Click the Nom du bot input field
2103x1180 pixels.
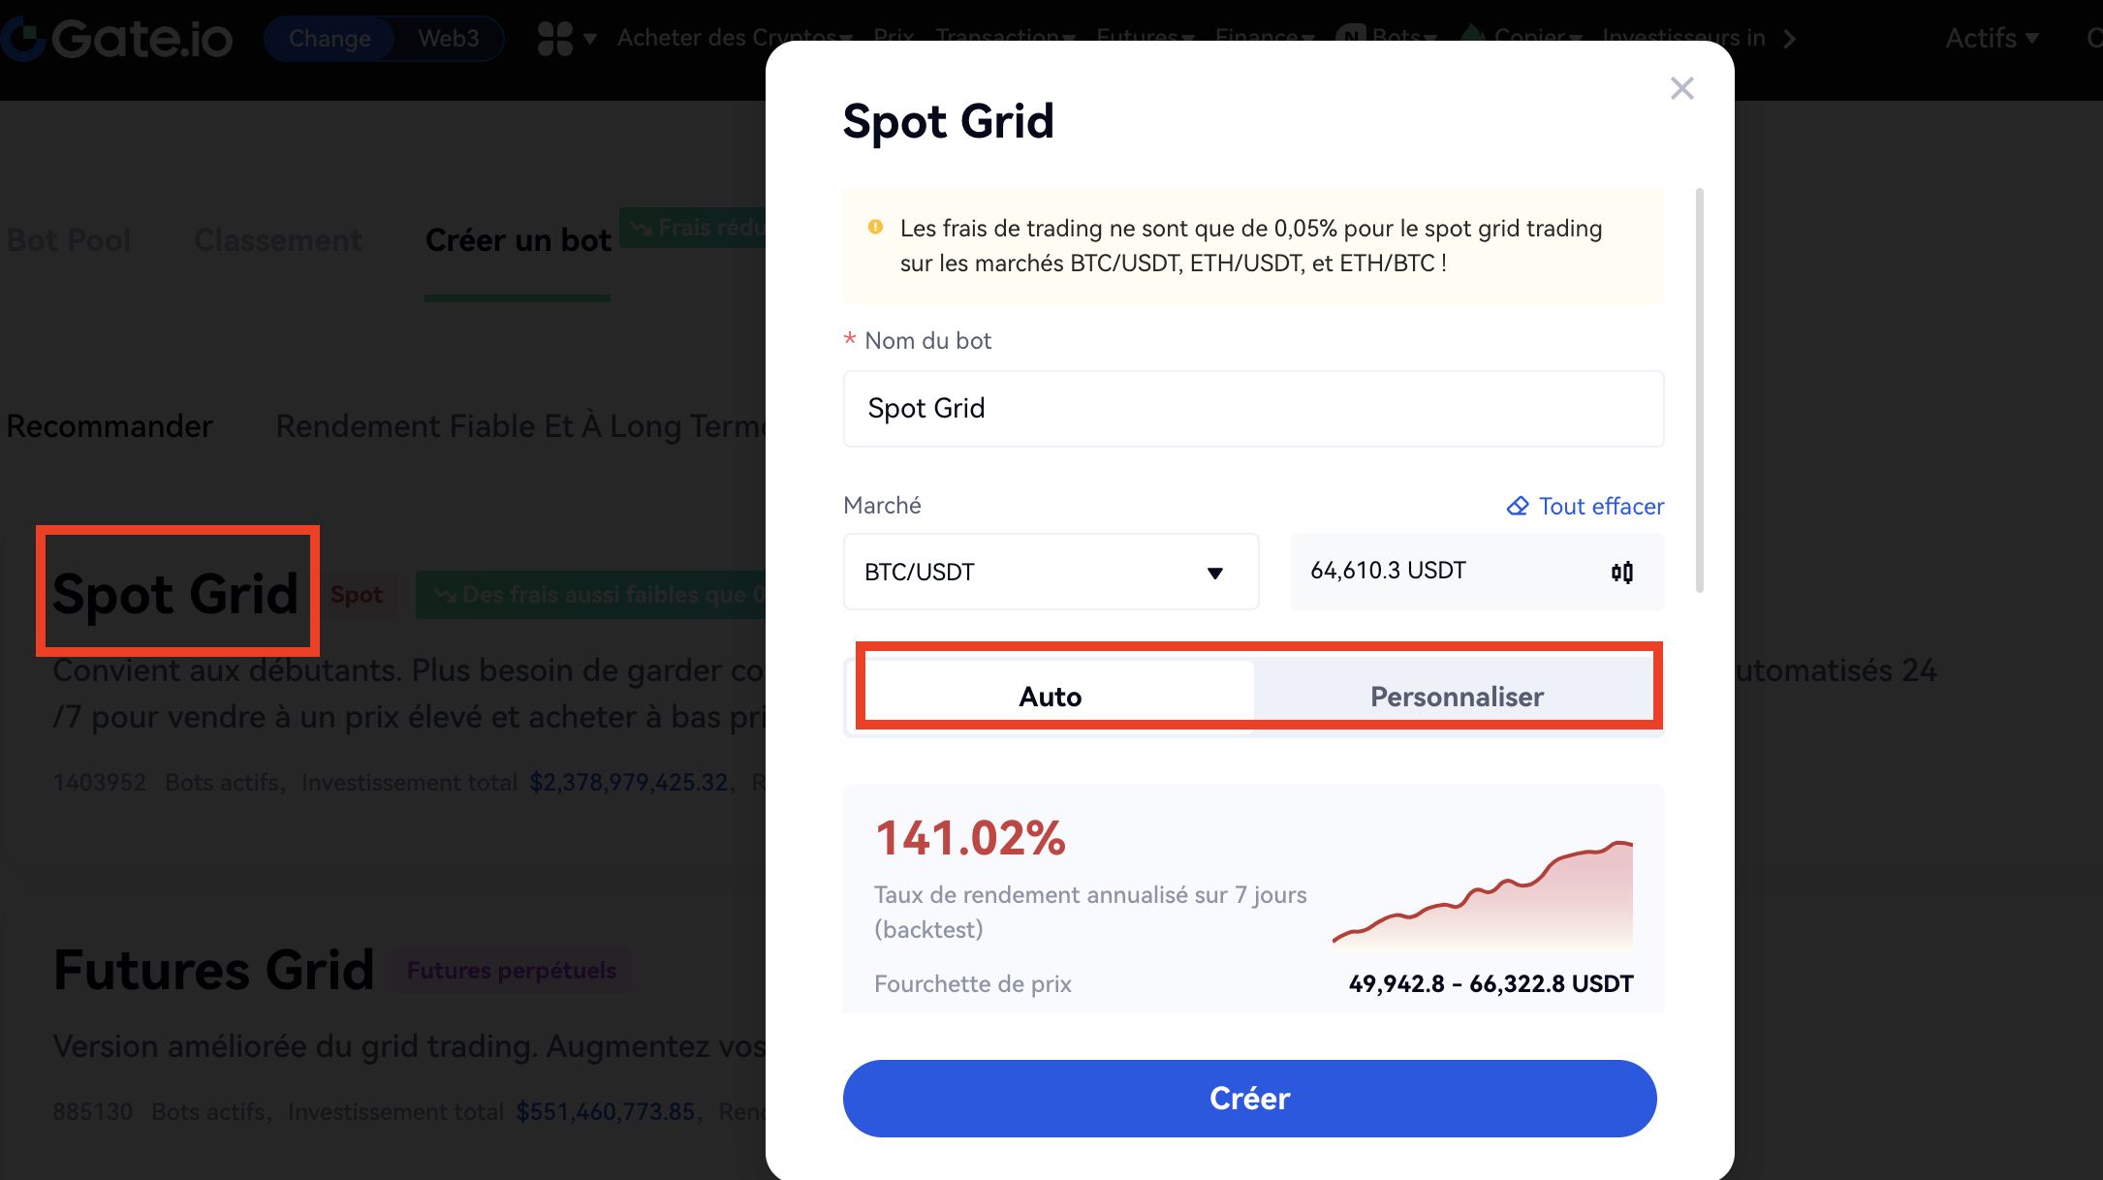tap(1253, 409)
